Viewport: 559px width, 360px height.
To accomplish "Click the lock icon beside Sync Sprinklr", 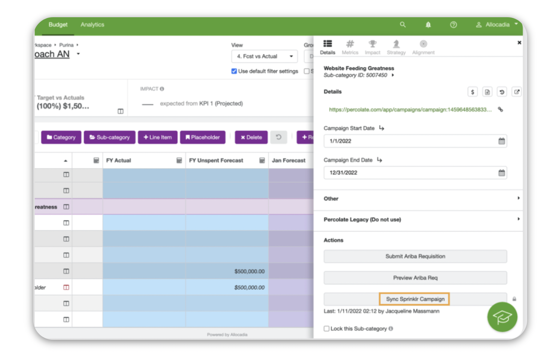I will pyautogui.click(x=514, y=299).
